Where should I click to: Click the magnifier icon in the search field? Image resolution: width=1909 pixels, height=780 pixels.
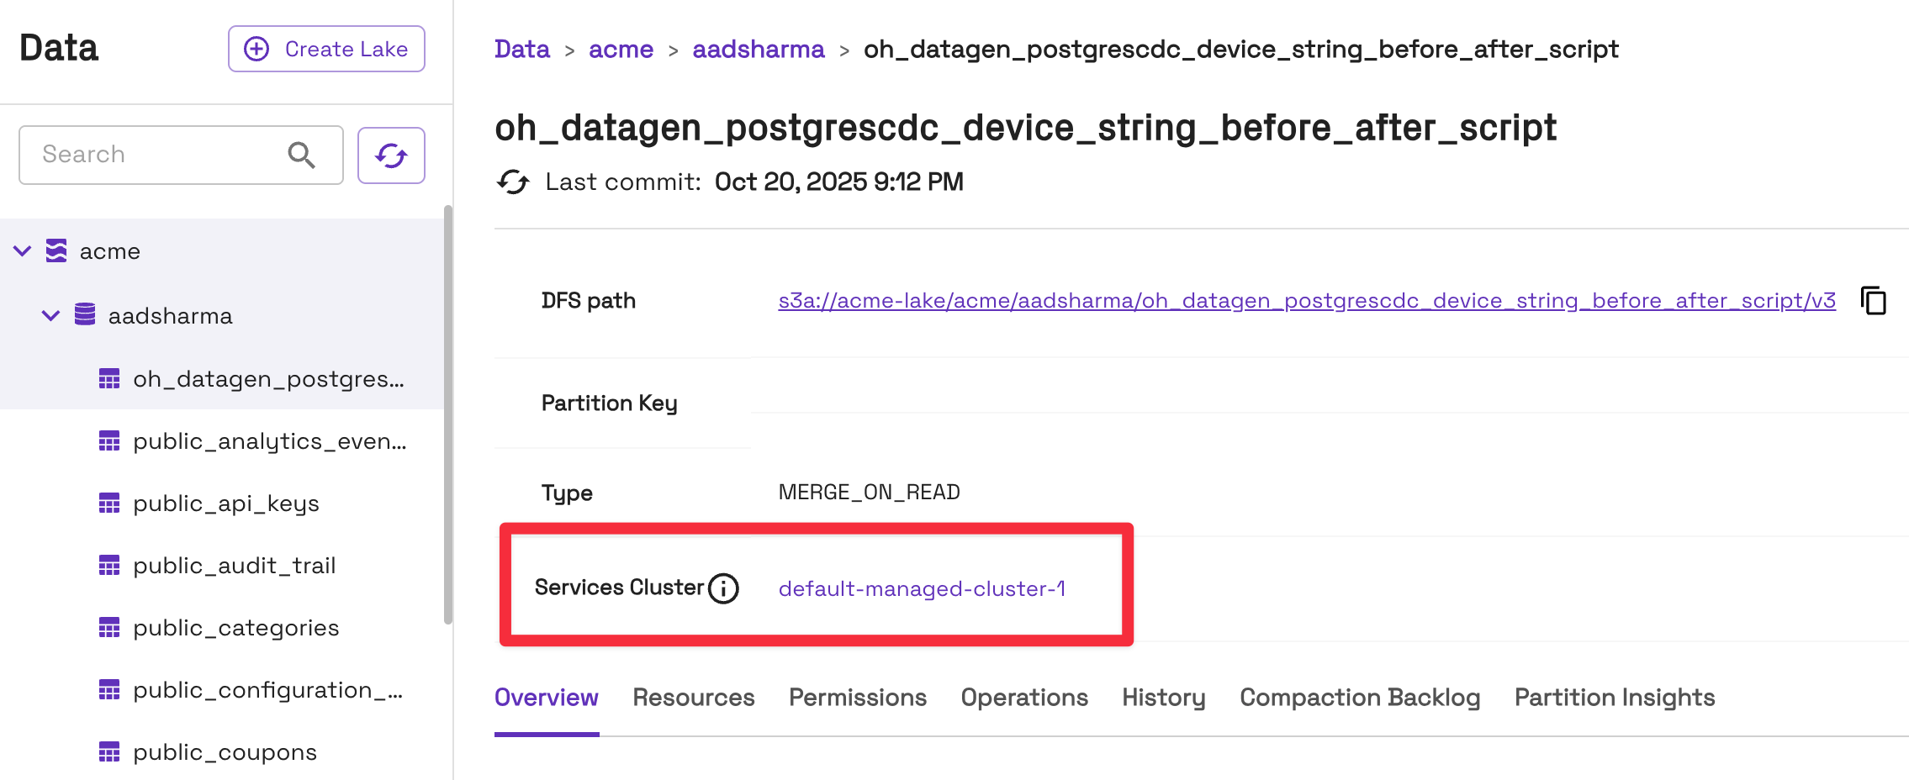point(301,155)
